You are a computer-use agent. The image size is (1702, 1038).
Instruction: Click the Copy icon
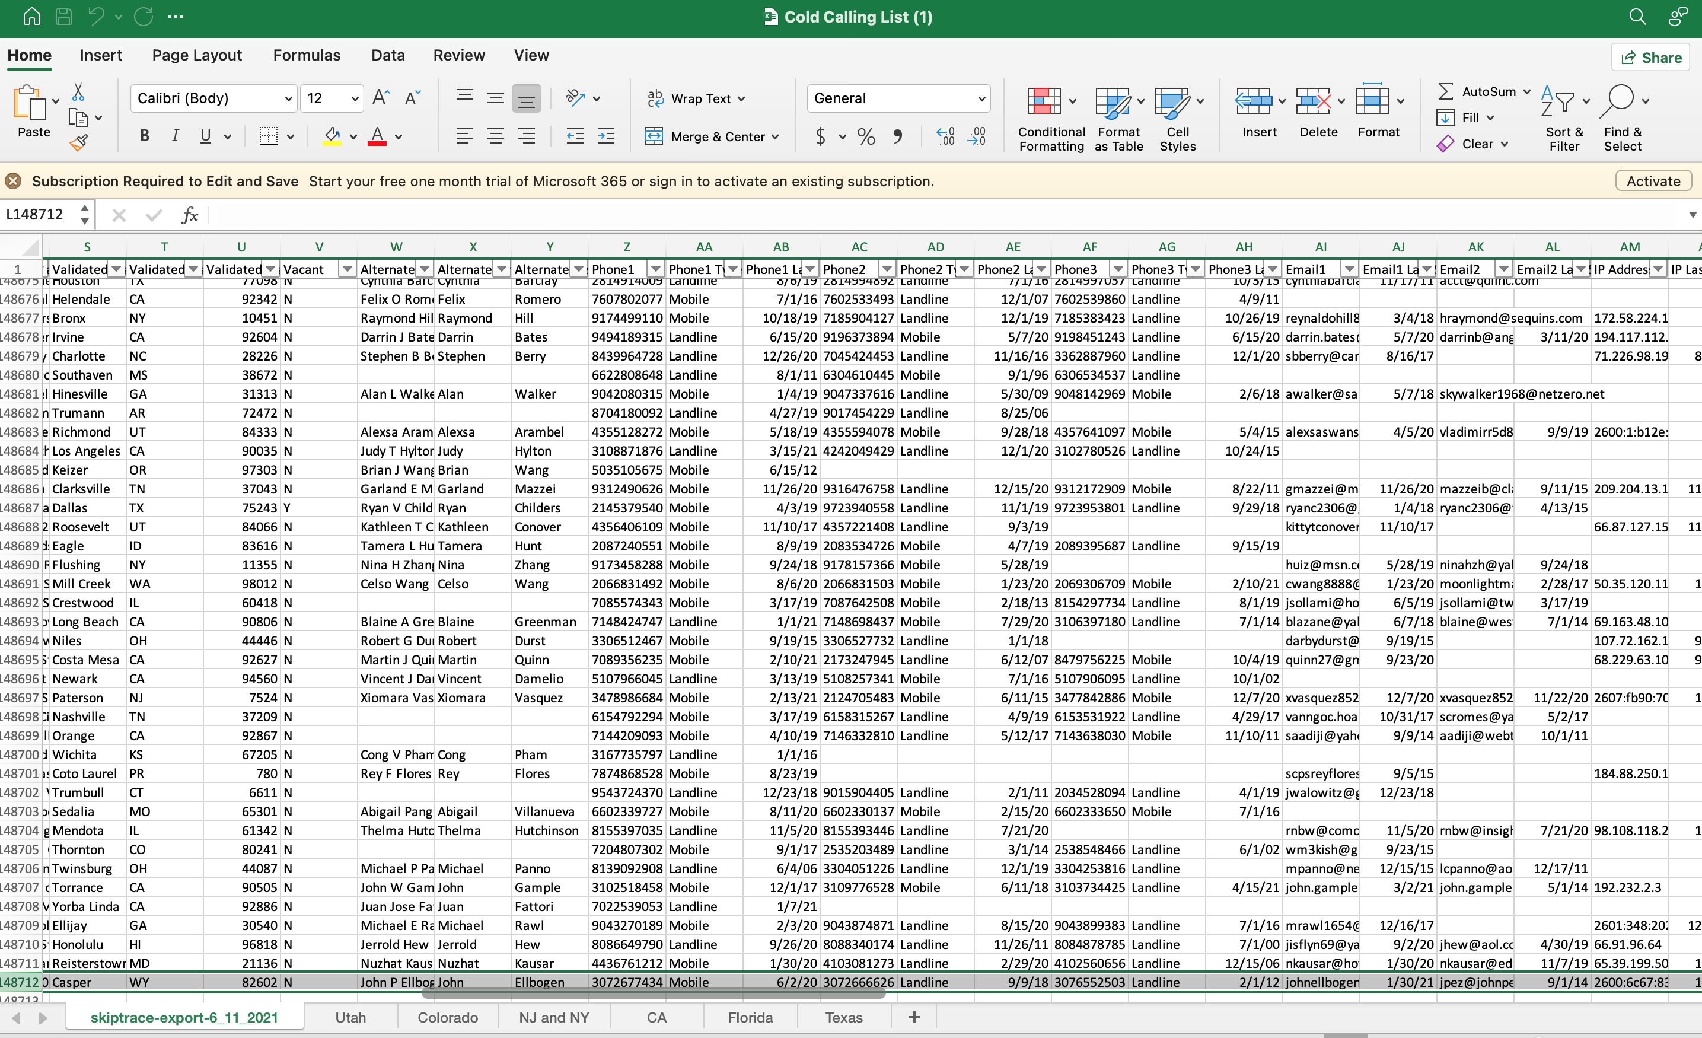pos(78,118)
